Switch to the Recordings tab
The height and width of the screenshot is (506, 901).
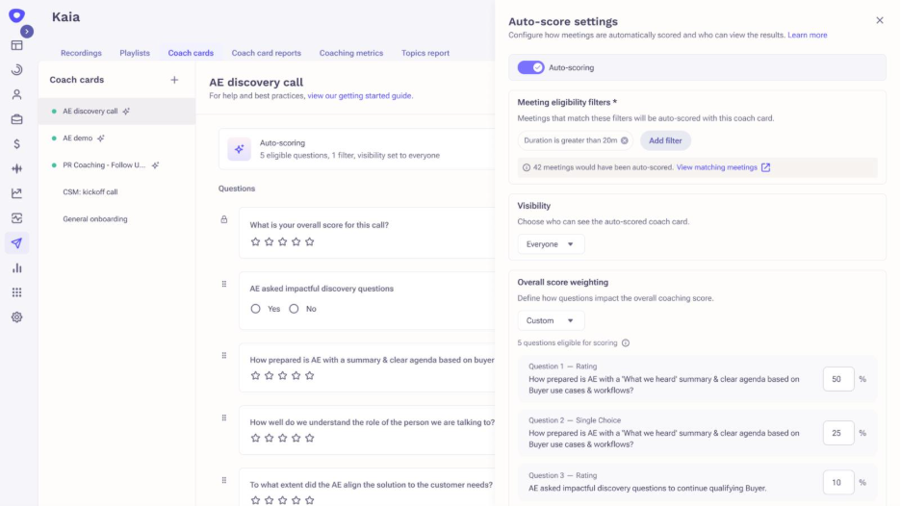coord(81,53)
